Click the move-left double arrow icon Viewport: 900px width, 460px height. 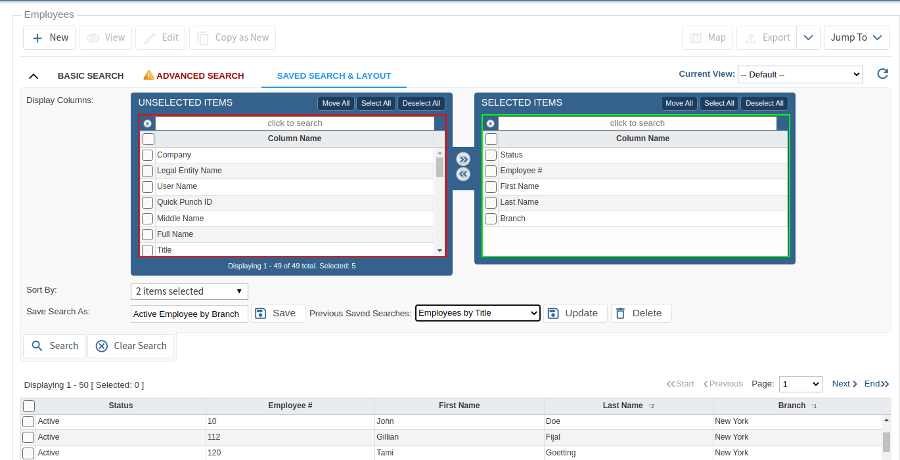[463, 174]
